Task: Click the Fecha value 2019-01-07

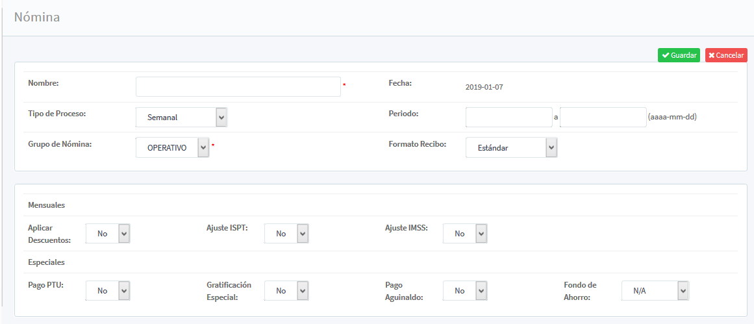Action: click(484, 87)
